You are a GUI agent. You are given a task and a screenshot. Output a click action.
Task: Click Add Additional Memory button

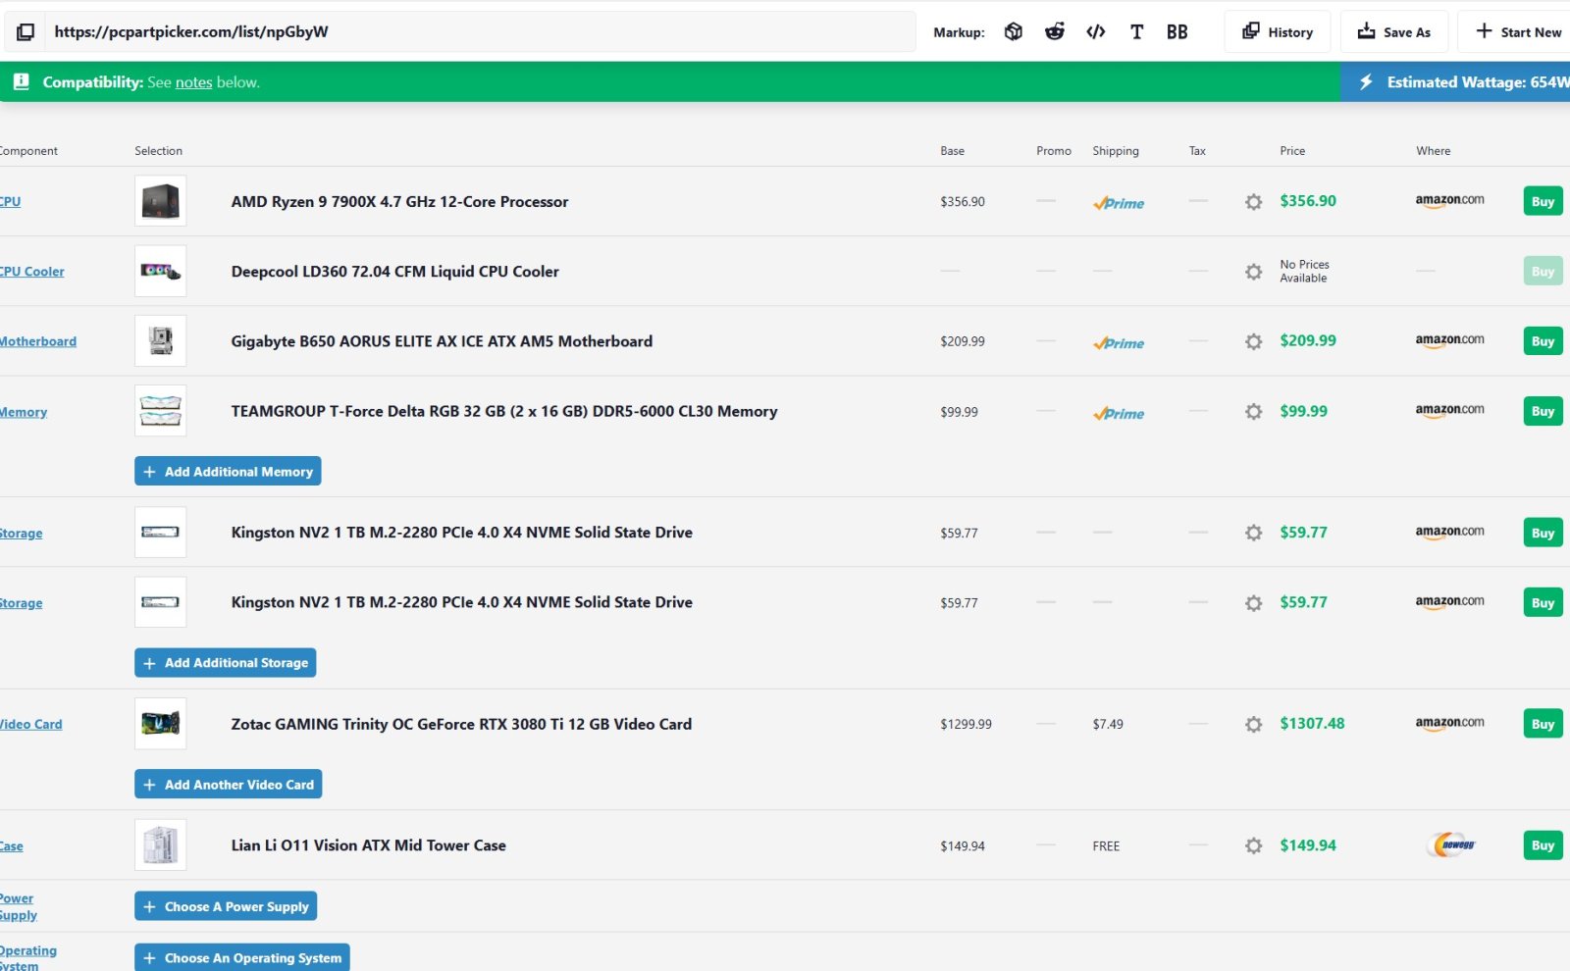coord(228,472)
